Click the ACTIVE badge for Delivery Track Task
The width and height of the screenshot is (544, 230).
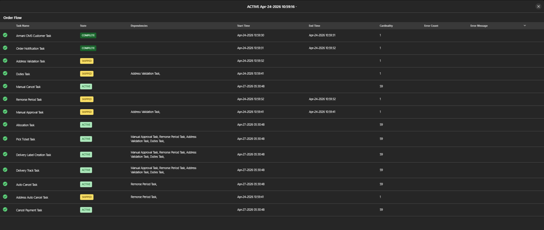[86, 170]
